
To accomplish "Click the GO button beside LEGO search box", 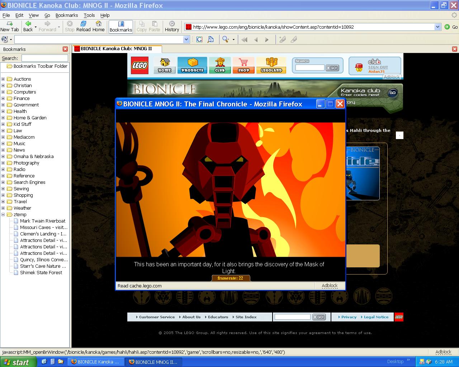I will (x=332, y=68).
